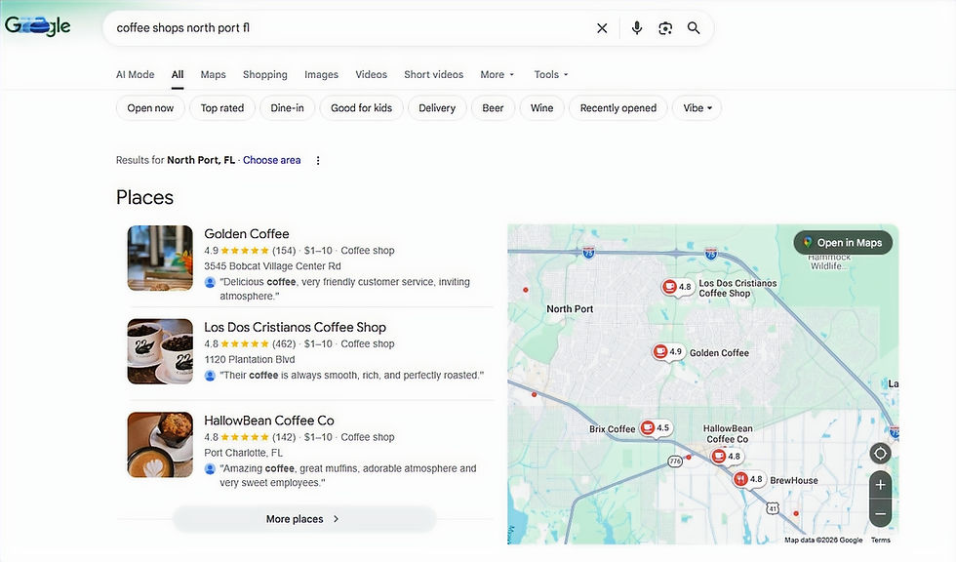Image resolution: width=956 pixels, height=562 pixels.
Task: Click the 1120 Plantation Blvd address
Action: 250,360
